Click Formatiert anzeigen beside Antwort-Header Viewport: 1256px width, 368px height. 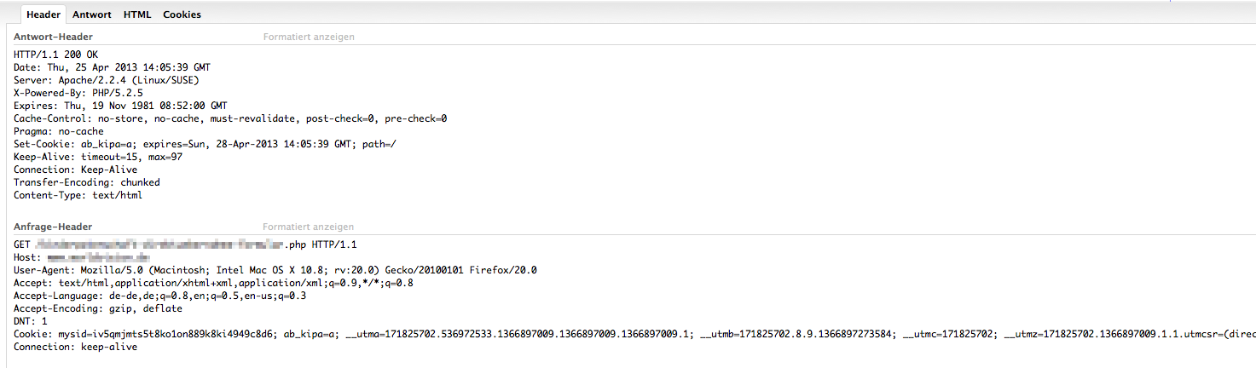tap(308, 37)
